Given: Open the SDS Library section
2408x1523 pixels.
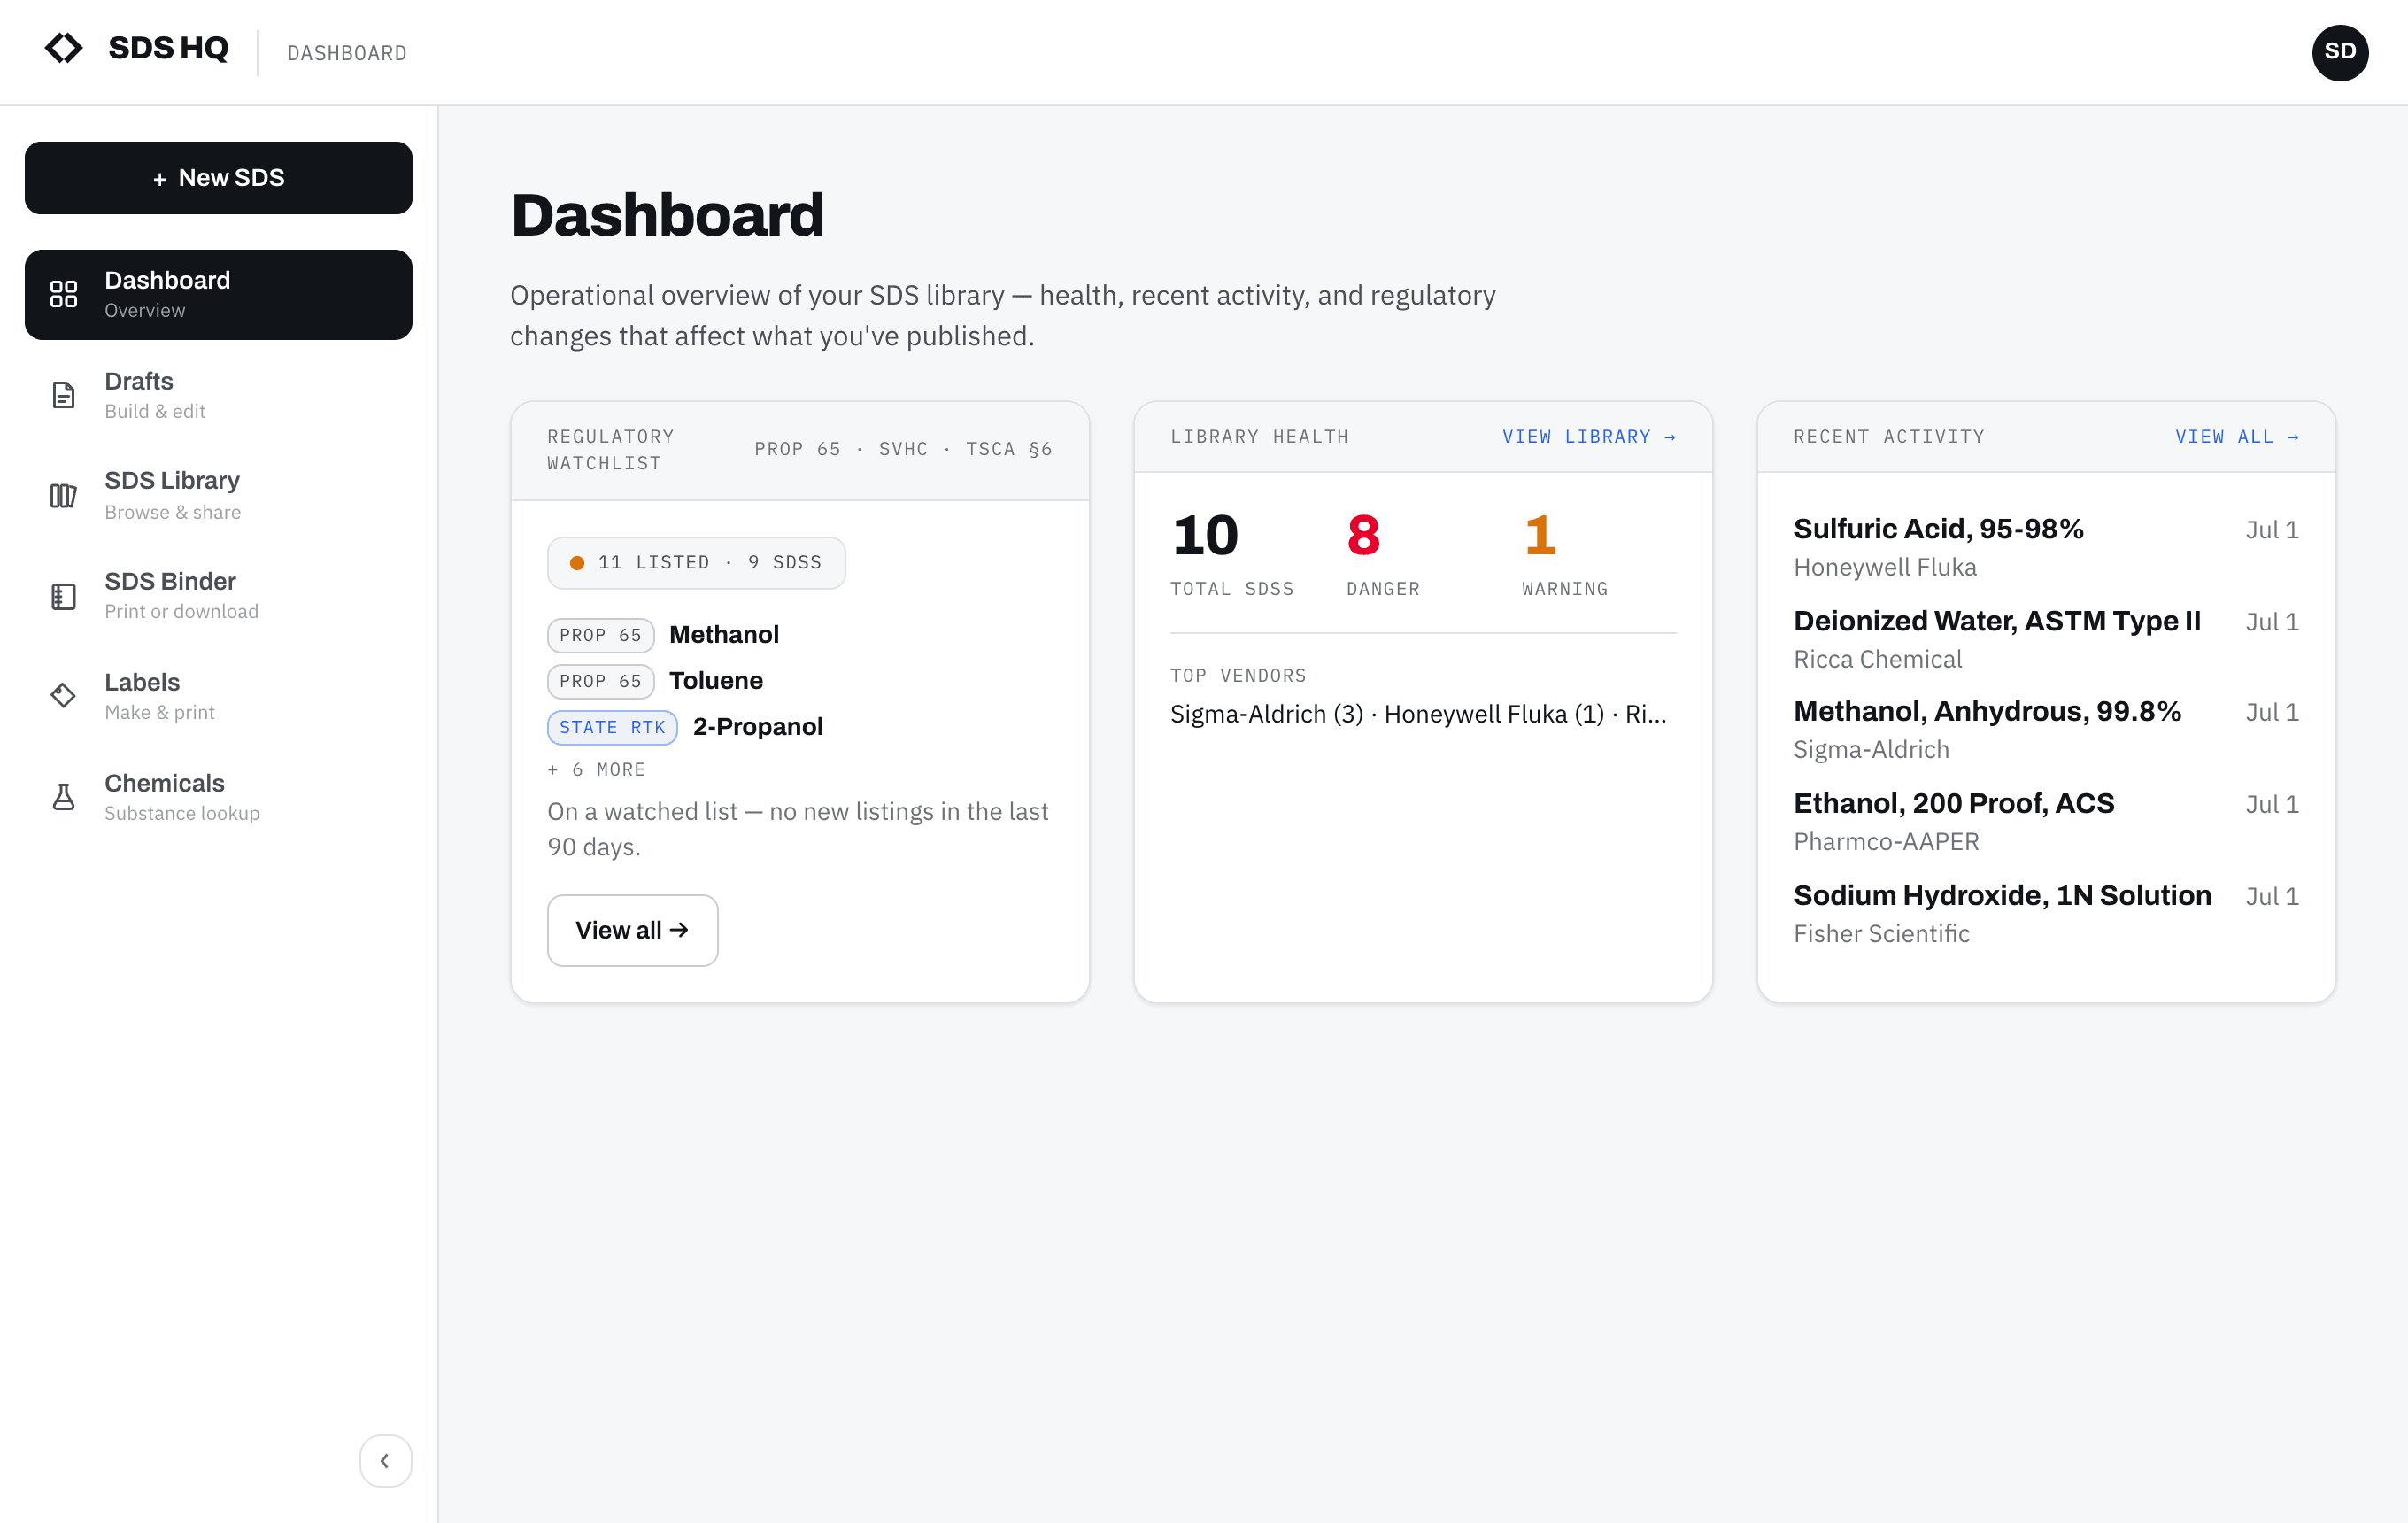Looking at the screenshot, I should coord(218,495).
